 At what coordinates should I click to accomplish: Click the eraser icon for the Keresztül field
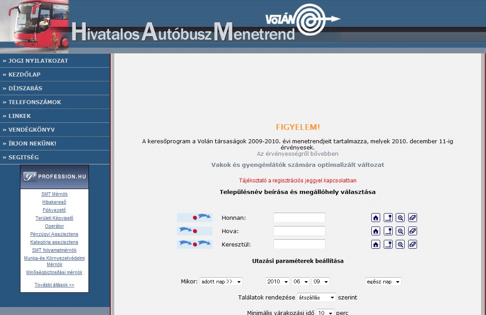click(x=413, y=244)
